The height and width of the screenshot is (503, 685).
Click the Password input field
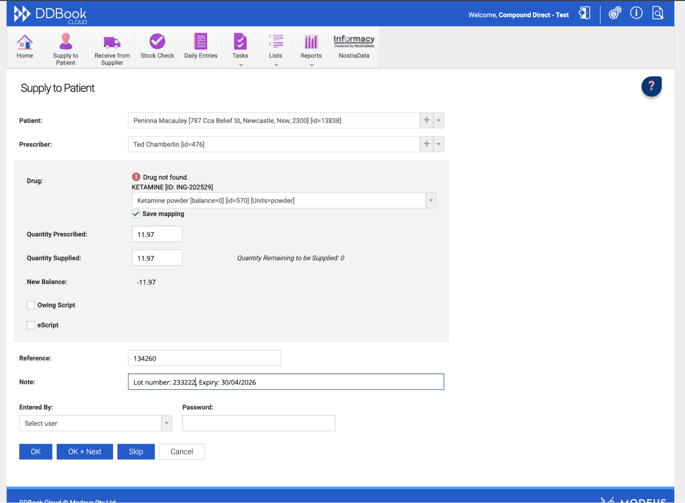point(259,423)
